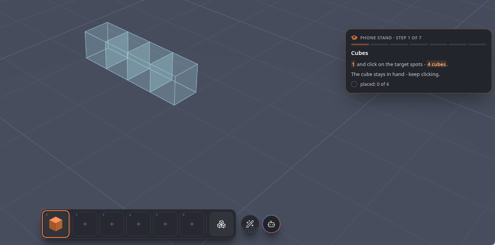Screen dimensions: 495x245
Task: Click the highlighted "1" key badge in the instructions
Action: (353, 64)
